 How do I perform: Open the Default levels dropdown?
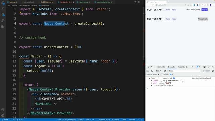pos(153,75)
